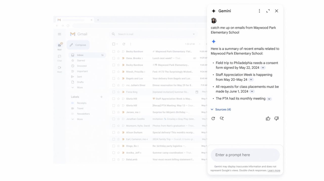324x181 pixels.
Task: Click the thumbs up icon to rate response
Action: point(268,118)
